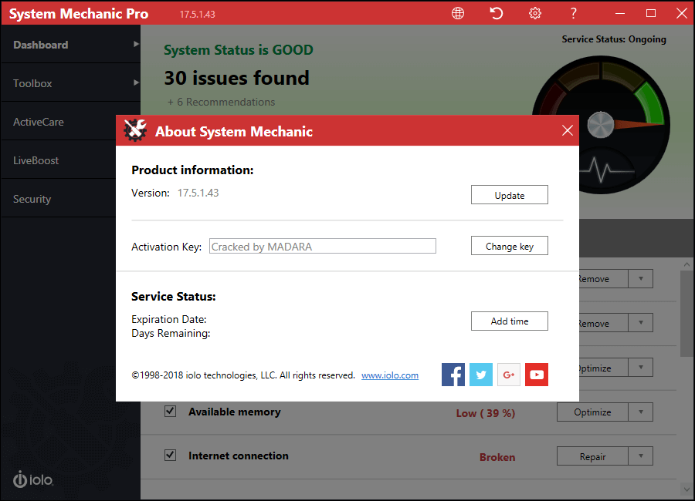
Task: Open settings via the gear icon
Action: pos(535,13)
